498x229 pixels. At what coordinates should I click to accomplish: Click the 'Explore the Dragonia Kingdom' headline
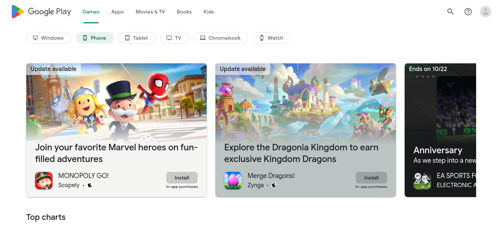(301, 153)
